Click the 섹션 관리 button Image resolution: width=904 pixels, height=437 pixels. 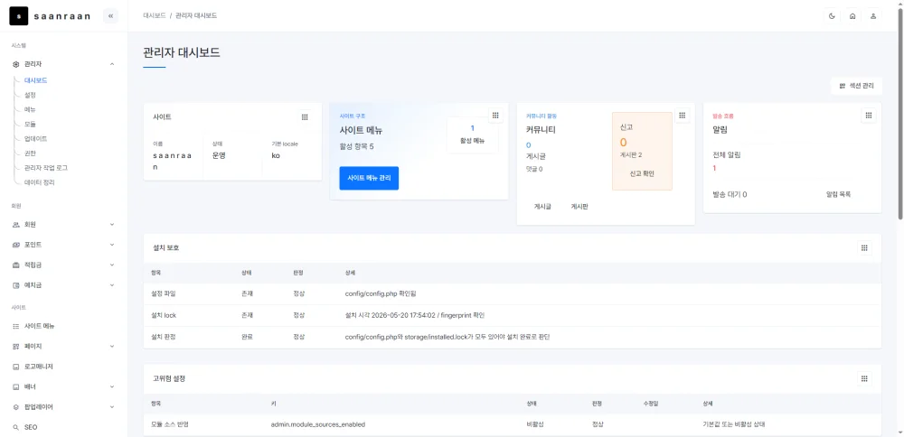pos(856,86)
